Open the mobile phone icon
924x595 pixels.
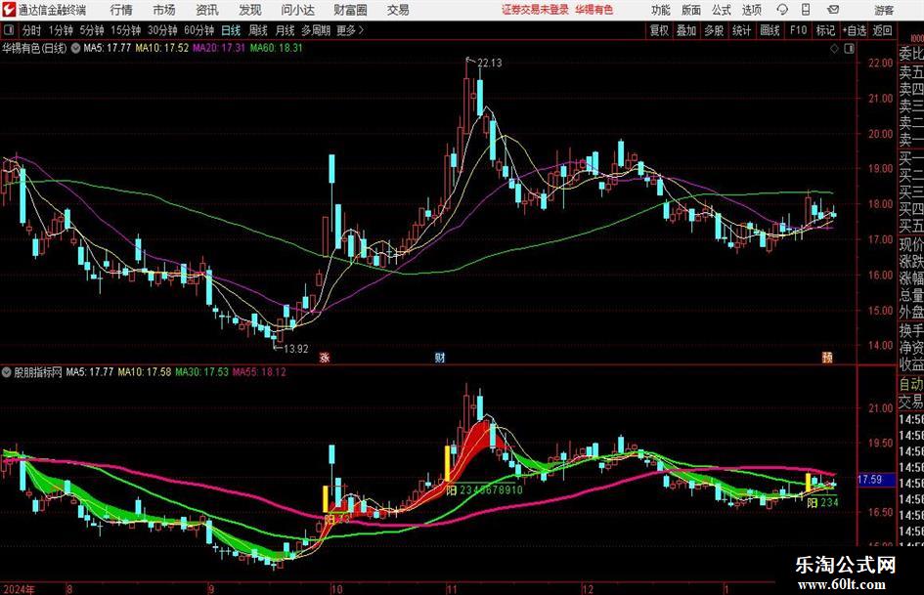click(x=806, y=10)
